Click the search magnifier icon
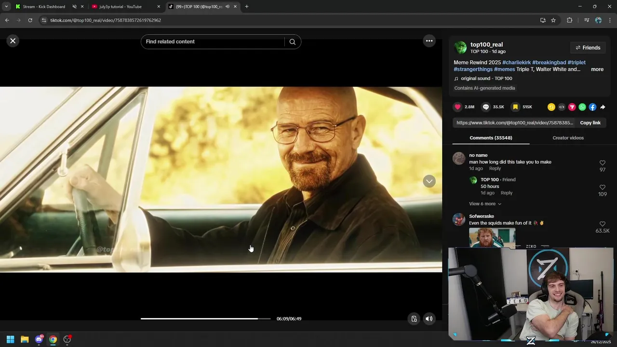Viewport: 617px width, 347px height. [293, 42]
